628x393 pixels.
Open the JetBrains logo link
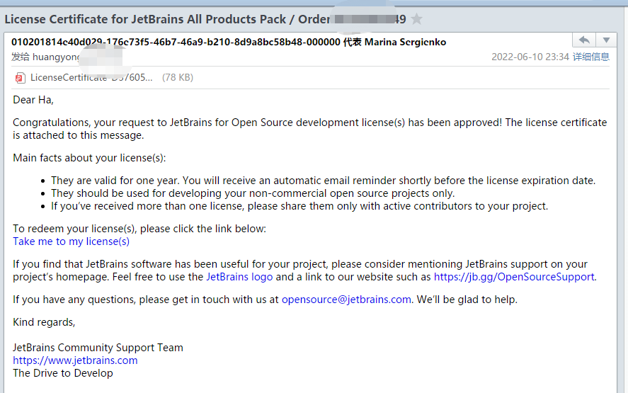pos(239,277)
